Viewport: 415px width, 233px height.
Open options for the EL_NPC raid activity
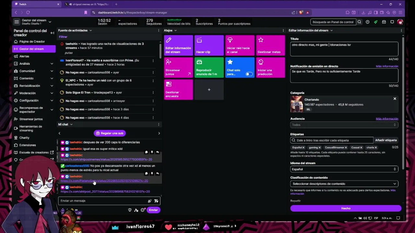153,81
